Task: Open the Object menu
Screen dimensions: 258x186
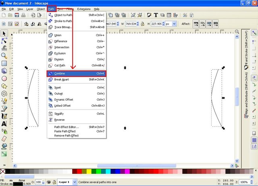Action: coord(41,9)
